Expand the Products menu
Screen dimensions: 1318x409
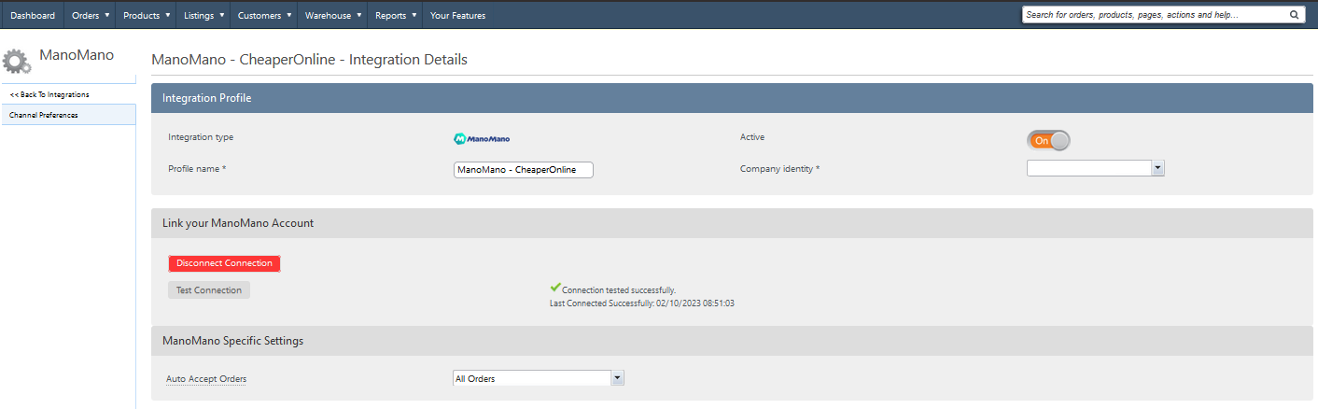coord(147,15)
